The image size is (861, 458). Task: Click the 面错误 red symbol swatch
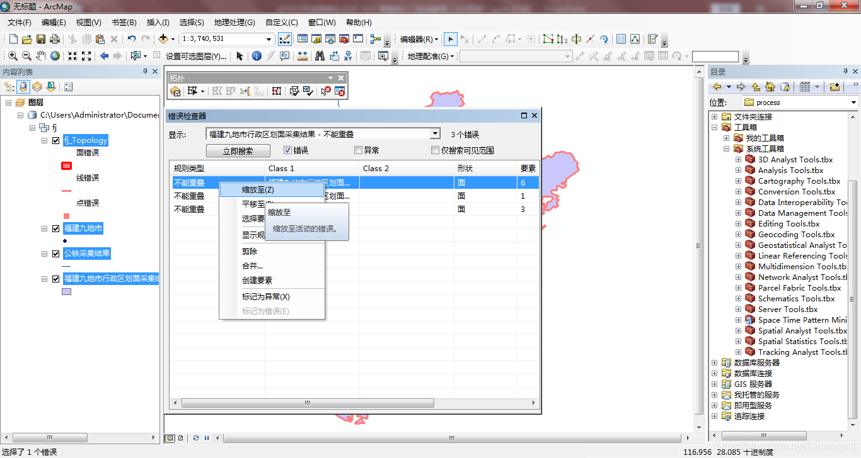point(66,165)
